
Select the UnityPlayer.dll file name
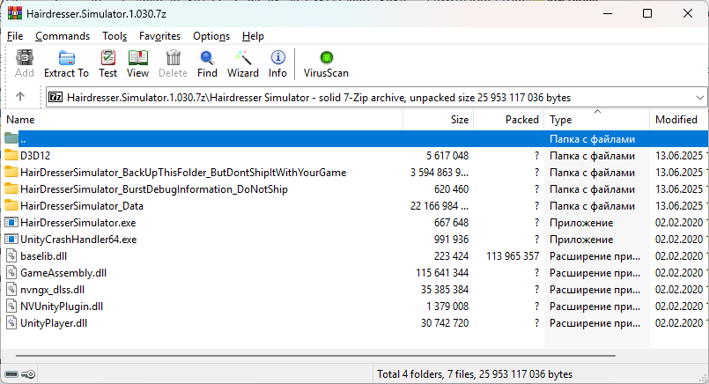(54, 323)
